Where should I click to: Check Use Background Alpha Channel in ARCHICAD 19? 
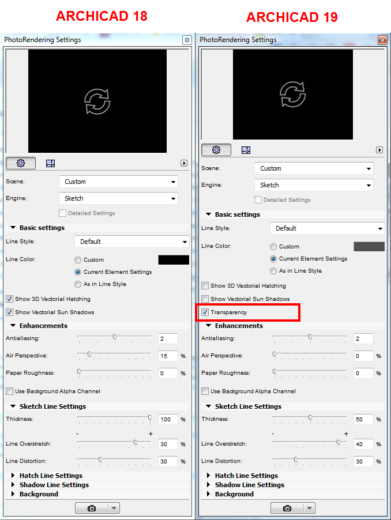point(205,391)
